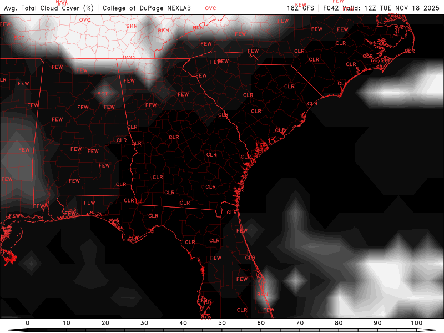The width and height of the screenshot is (444, 333).
Task: Click the "0" label on the color scale
Action: click(27, 323)
